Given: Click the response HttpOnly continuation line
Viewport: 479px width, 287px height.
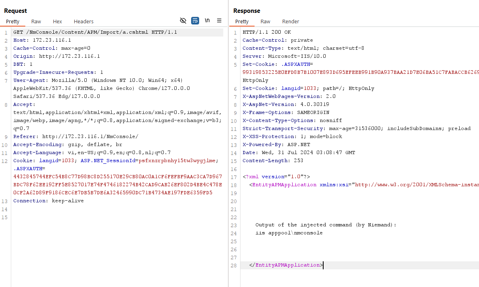Looking at the screenshot, I should pyautogui.click(x=255, y=80).
